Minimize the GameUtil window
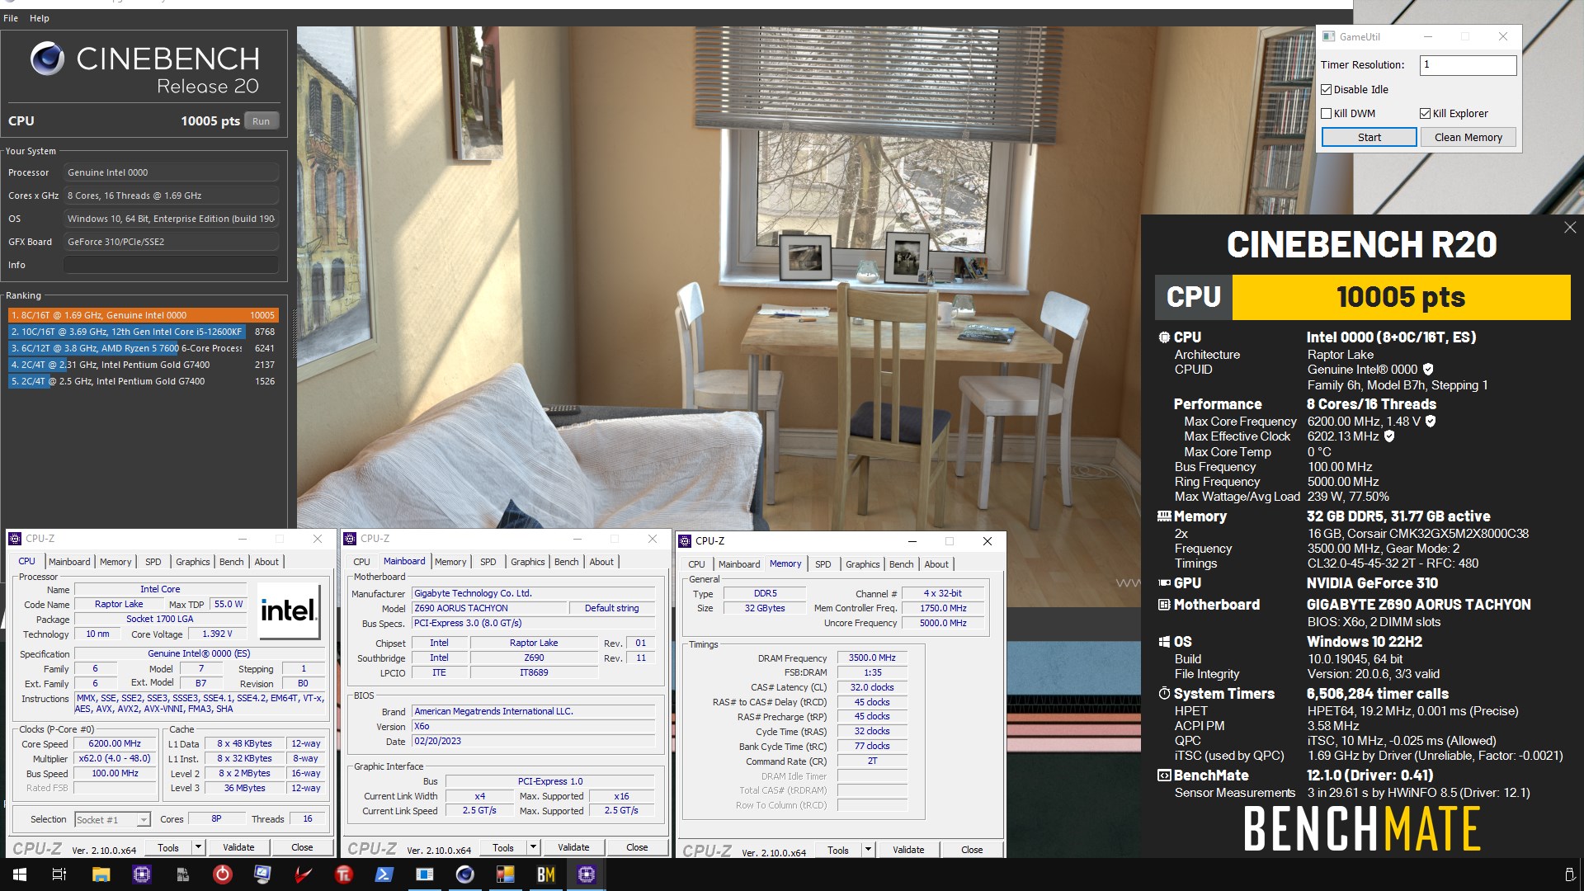Screen dimensions: 1584x891 coord(1427,36)
